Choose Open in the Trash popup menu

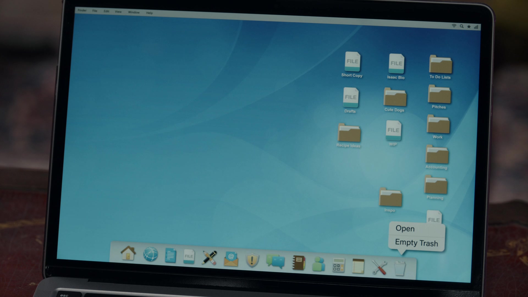coord(405,228)
